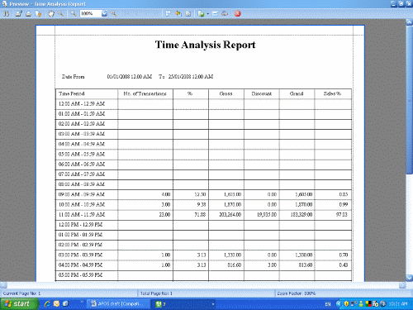The width and height of the screenshot is (413, 310).
Task: Expand the taskbar group dropdown arrow
Action: click(x=213, y=304)
